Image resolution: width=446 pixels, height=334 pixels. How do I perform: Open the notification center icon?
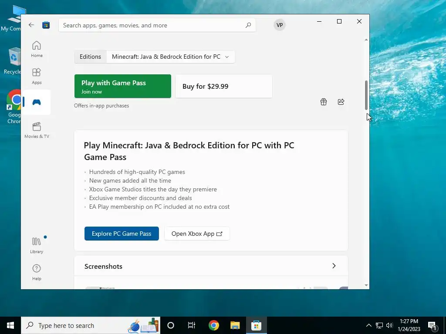[432, 325]
